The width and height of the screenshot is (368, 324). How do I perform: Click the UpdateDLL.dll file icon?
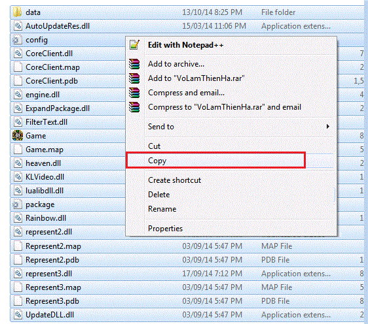coord(18,315)
